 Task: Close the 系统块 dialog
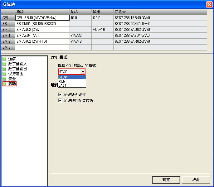click(209, 4)
